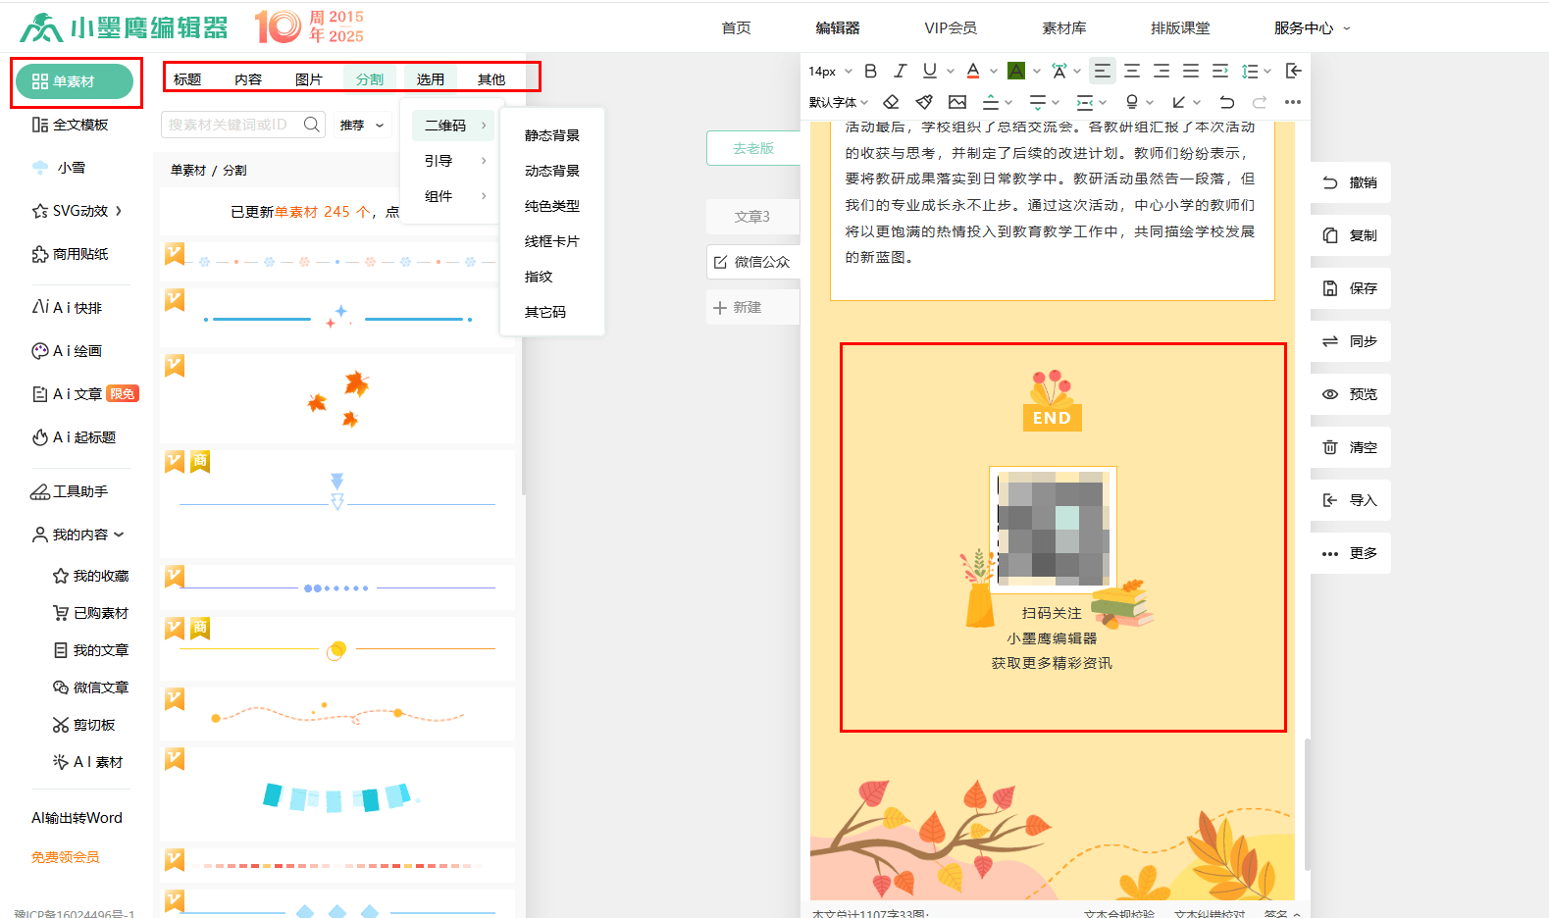Image resolution: width=1549 pixels, height=918 pixels.
Task: Select the maple leaves divider thumbnail
Action: point(337,398)
